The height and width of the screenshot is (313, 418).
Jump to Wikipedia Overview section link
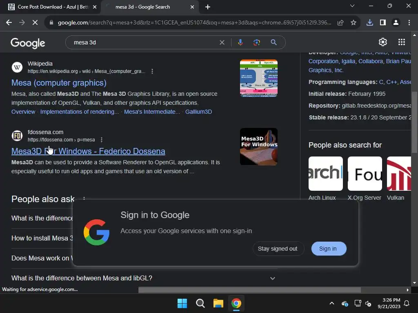(x=23, y=112)
